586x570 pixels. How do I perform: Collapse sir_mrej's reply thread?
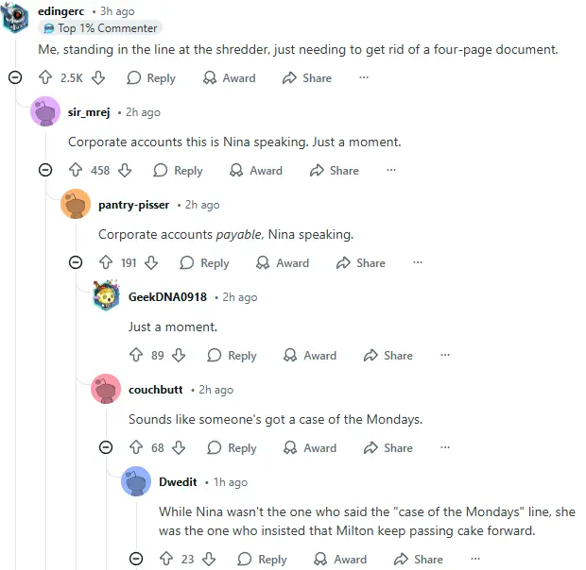(45, 170)
